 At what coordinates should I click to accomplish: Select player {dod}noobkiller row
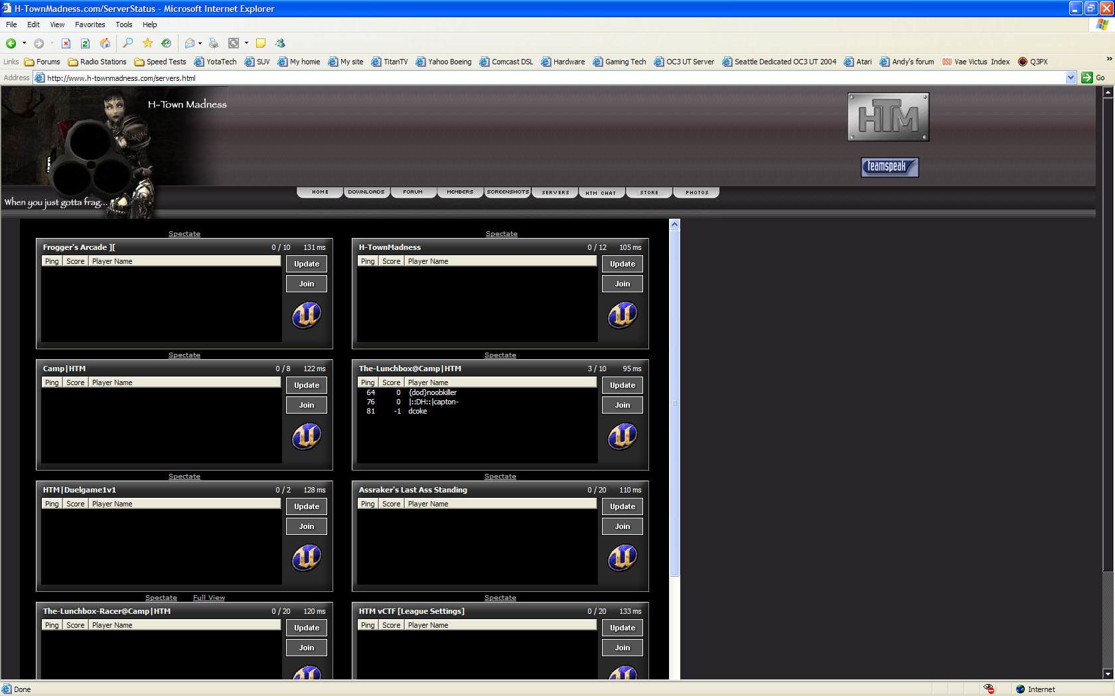(x=477, y=392)
